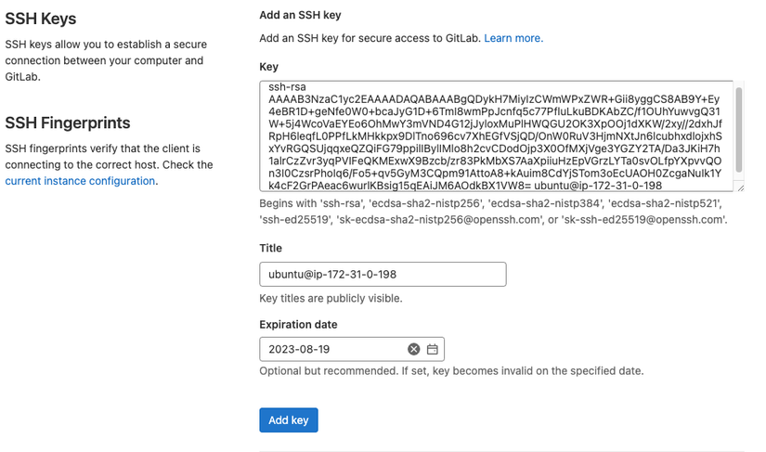Click the Key field label

pos(268,67)
